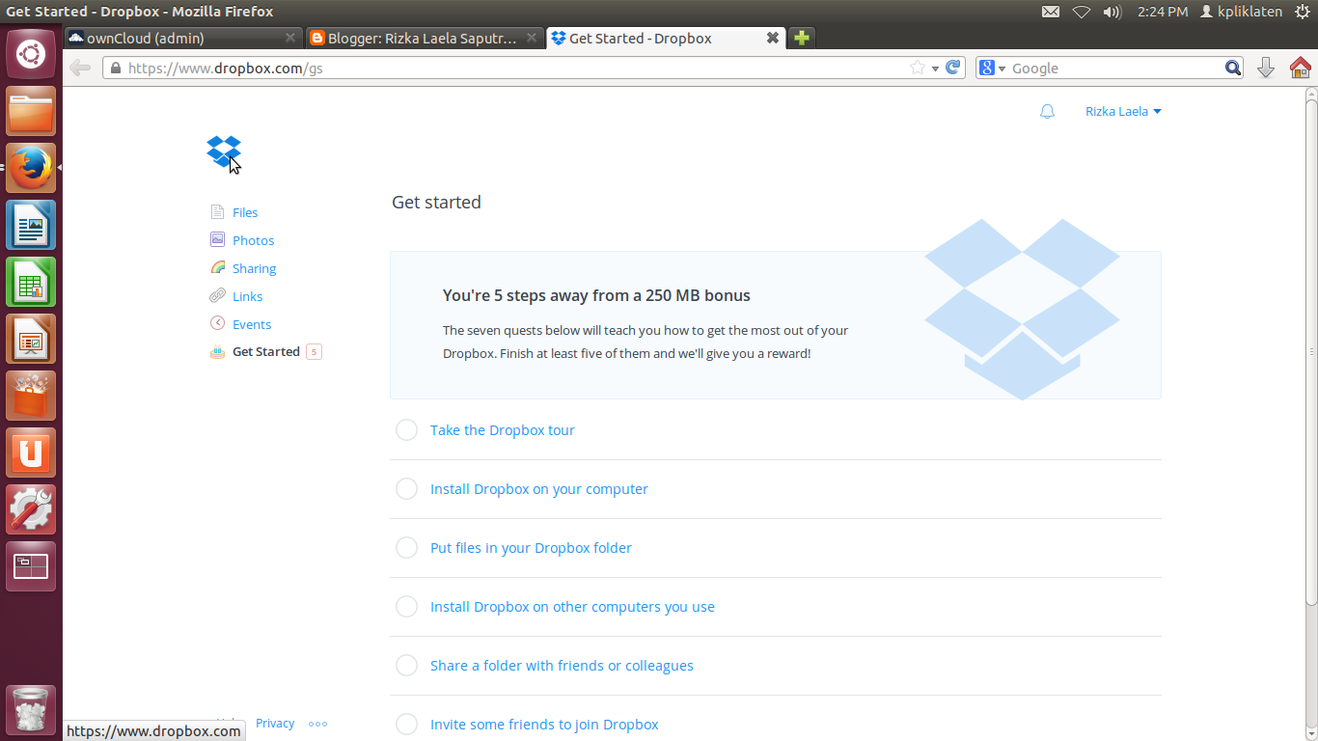Open the more options ellipsis in footer
The width and height of the screenshot is (1318, 741).
coord(318,724)
